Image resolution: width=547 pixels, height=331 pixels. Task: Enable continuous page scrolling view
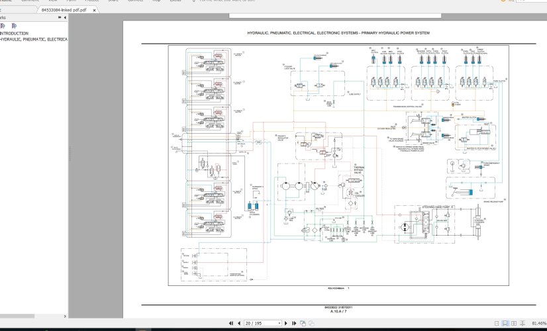(x=505, y=324)
